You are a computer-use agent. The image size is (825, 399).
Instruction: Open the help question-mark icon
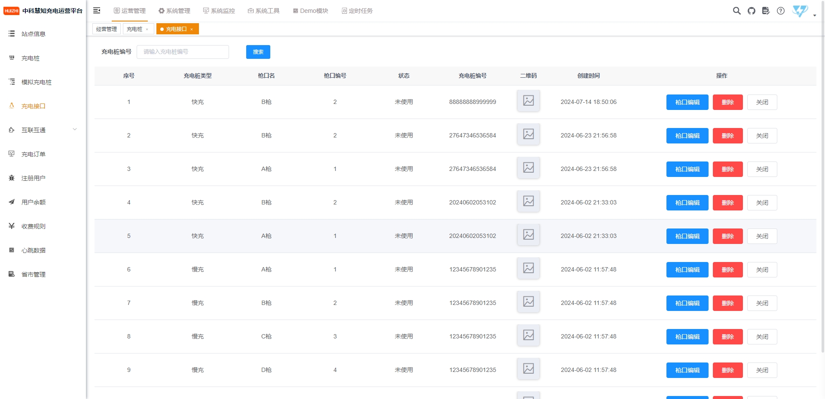[781, 11]
